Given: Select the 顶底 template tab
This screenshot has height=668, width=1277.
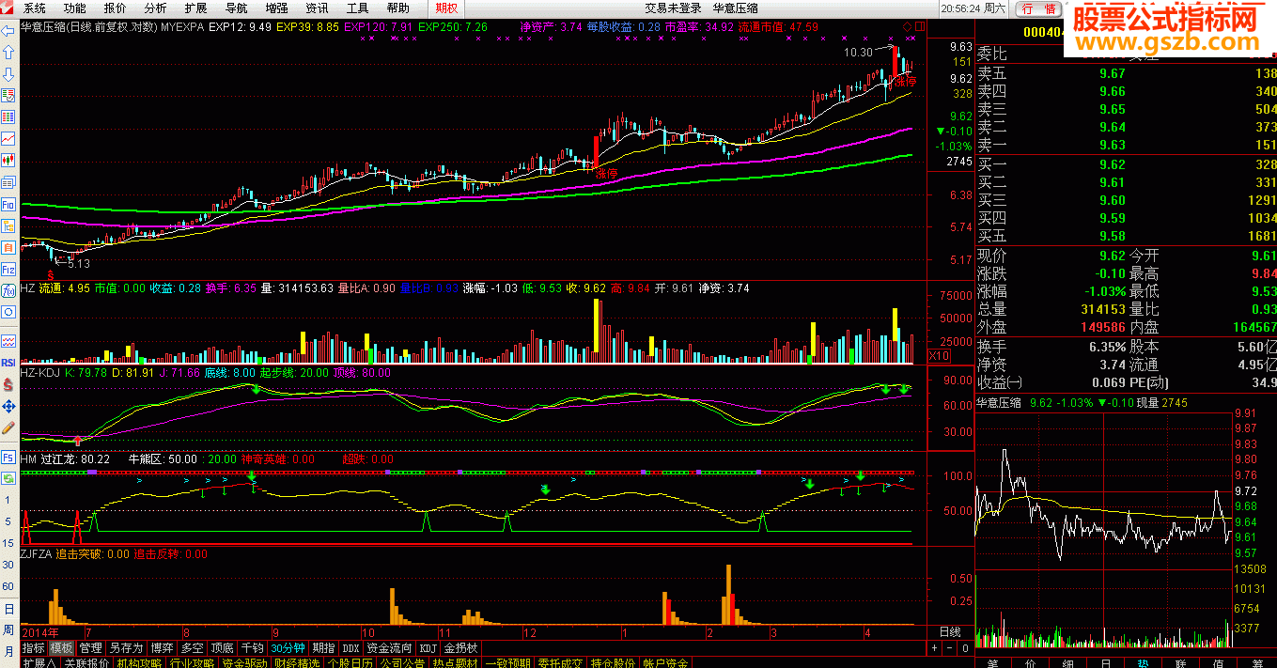Looking at the screenshot, I should coord(222,648).
